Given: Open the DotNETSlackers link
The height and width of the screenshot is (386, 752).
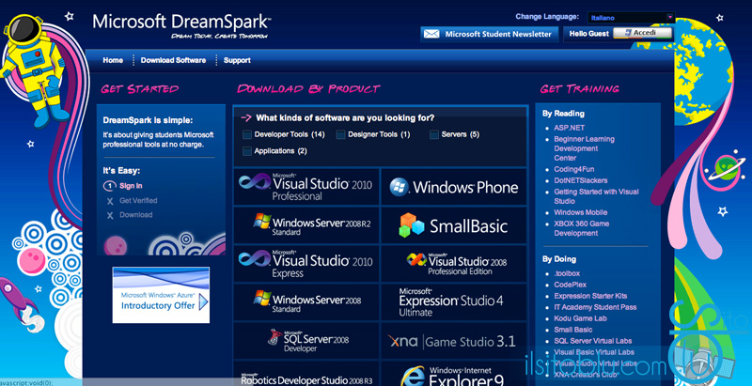Looking at the screenshot, I should pyautogui.click(x=581, y=180).
